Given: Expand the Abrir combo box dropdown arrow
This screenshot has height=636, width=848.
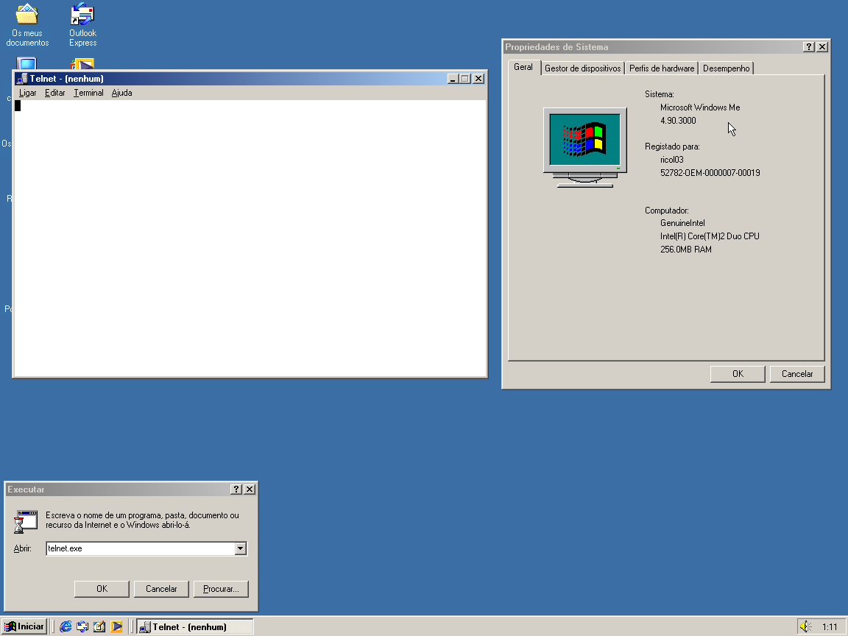Looking at the screenshot, I should tap(240, 548).
